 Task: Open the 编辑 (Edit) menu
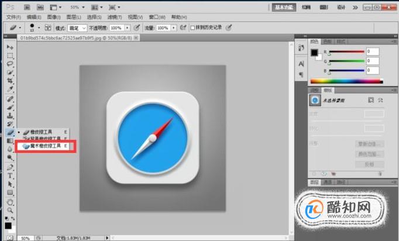click(34, 17)
